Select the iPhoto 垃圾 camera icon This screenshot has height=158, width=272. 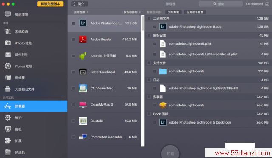tap(8, 43)
